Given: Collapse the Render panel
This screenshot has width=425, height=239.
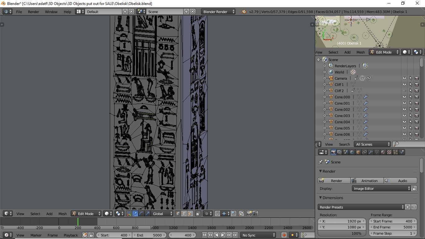Looking at the screenshot, I should coord(320,171).
